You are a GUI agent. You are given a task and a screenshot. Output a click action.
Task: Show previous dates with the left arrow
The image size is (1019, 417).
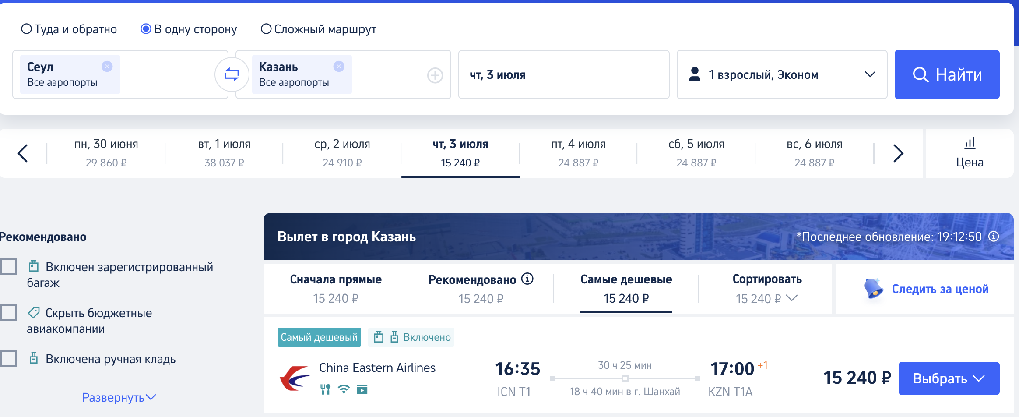click(22, 153)
